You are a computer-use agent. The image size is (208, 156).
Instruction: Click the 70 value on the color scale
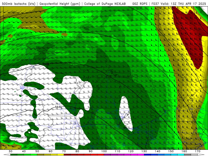pos(64,151)
